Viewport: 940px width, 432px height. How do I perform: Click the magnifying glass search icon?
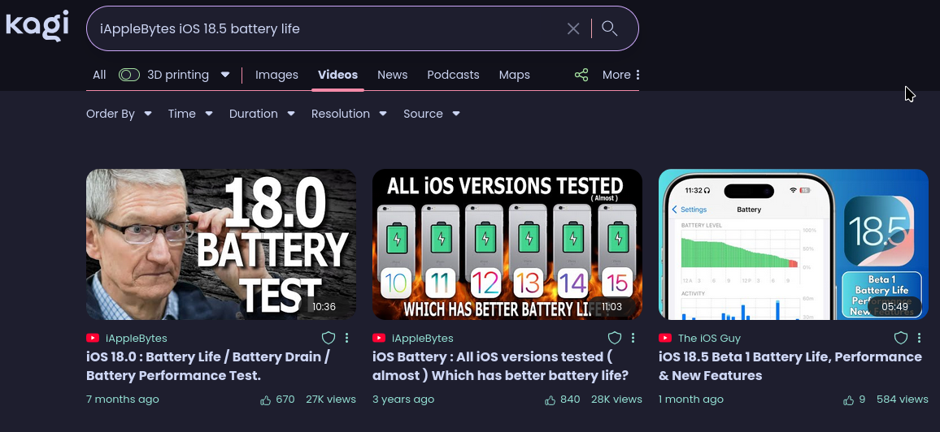pos(609,29)
